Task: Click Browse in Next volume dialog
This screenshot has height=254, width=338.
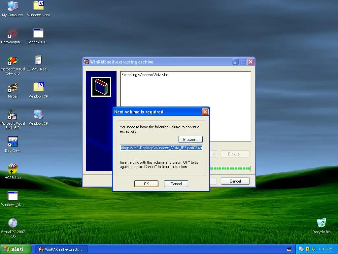Action: coord(190,140)
